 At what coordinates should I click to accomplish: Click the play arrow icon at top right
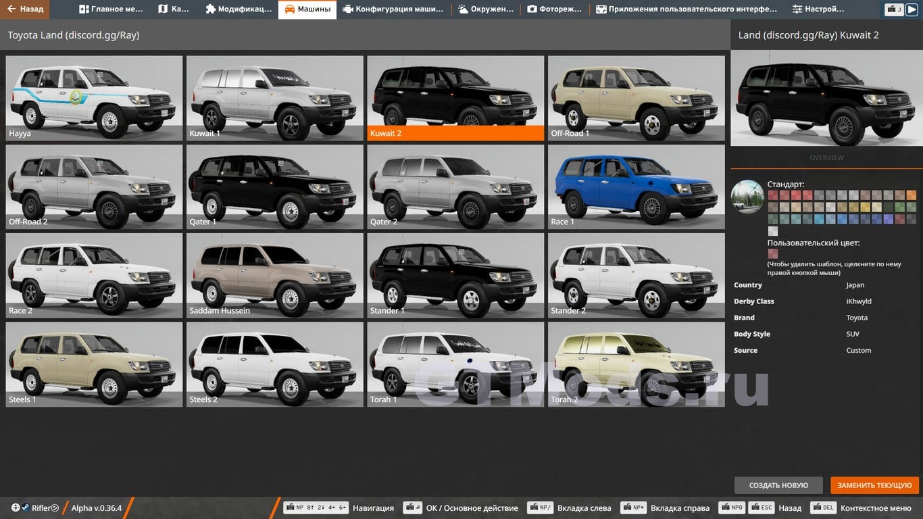coord(912,9)
